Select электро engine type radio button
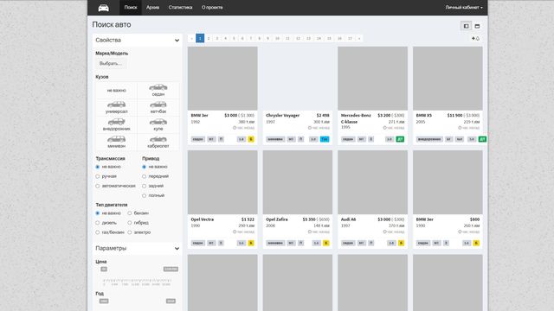 click(130, 232)
